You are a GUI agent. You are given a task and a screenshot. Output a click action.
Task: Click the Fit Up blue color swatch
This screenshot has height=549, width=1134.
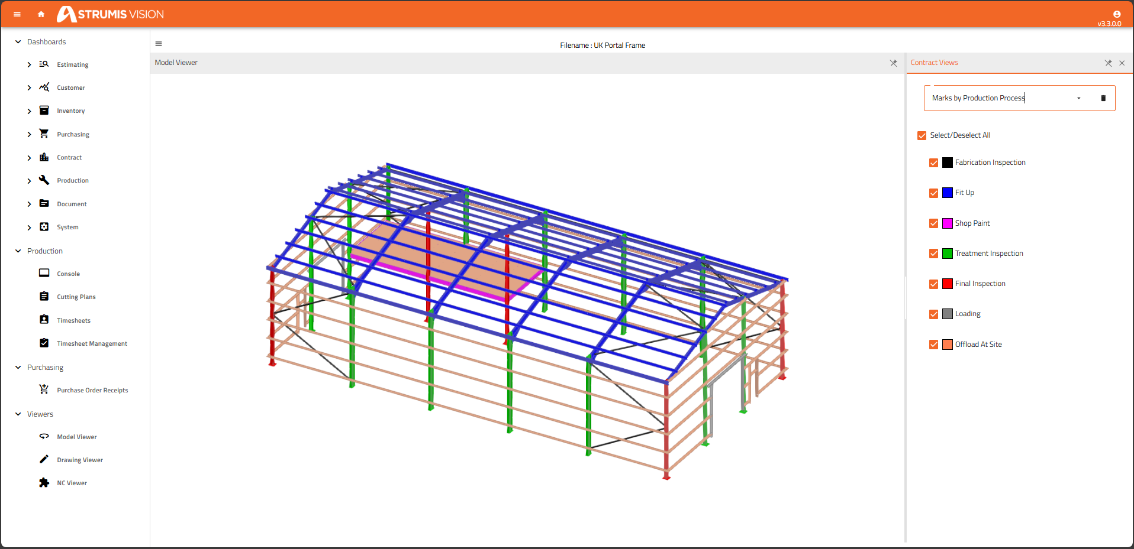[948, 193]
